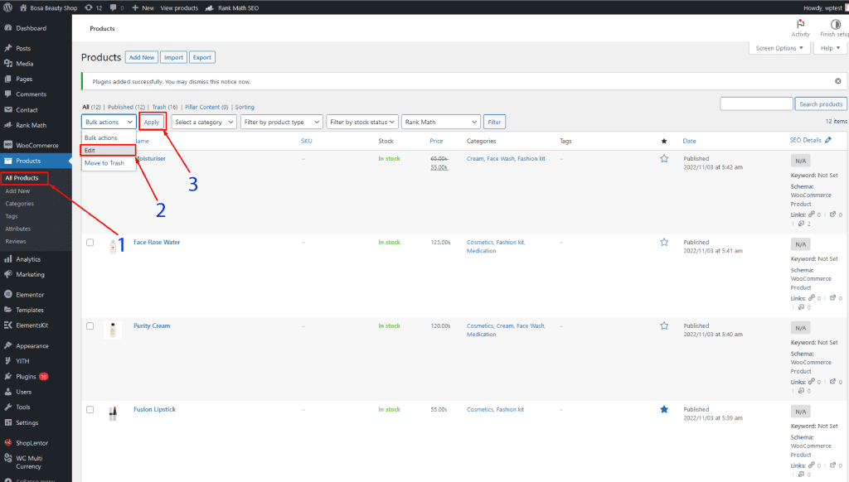Viewport: 849px width, 482px height.
Task: Expand the Screen Options panel
Action: [x=780, y=48]
